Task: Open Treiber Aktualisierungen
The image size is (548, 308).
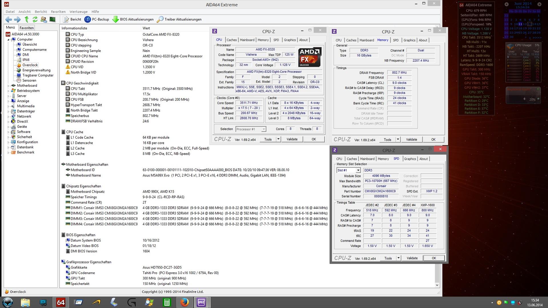Action: (179, 19)
